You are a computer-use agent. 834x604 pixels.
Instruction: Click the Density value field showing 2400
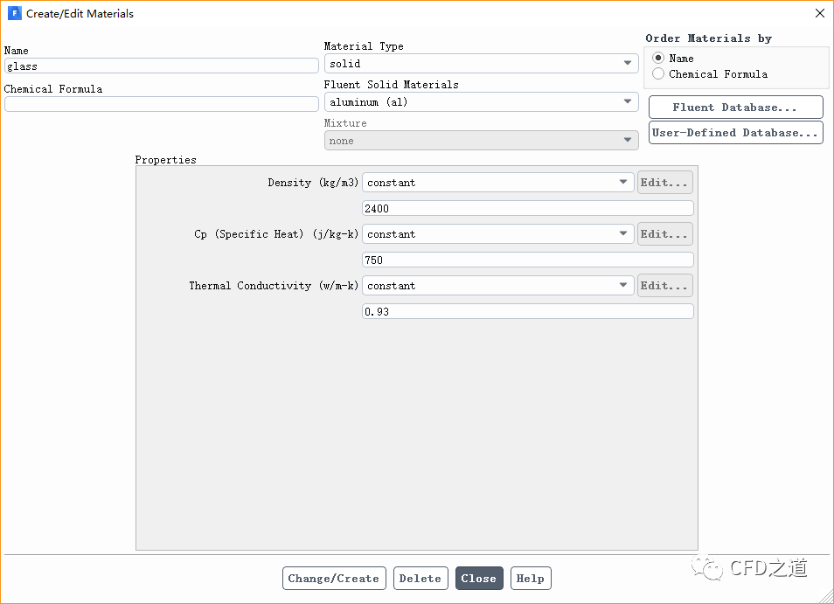(x=527, y=208)
